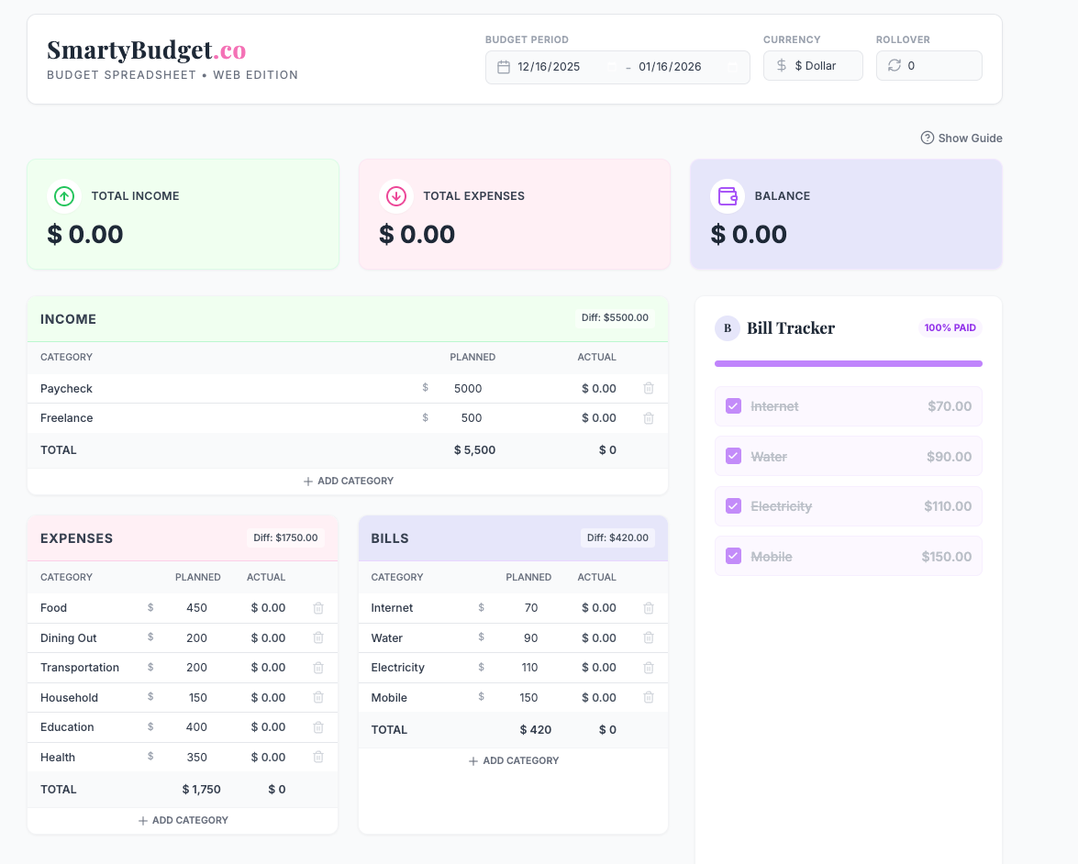
Task: Add a category under Bills
Action: click(x=513, y=760)
